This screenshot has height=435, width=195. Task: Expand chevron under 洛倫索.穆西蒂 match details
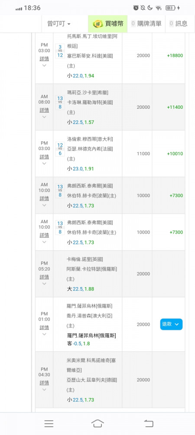tap(44, 164)
